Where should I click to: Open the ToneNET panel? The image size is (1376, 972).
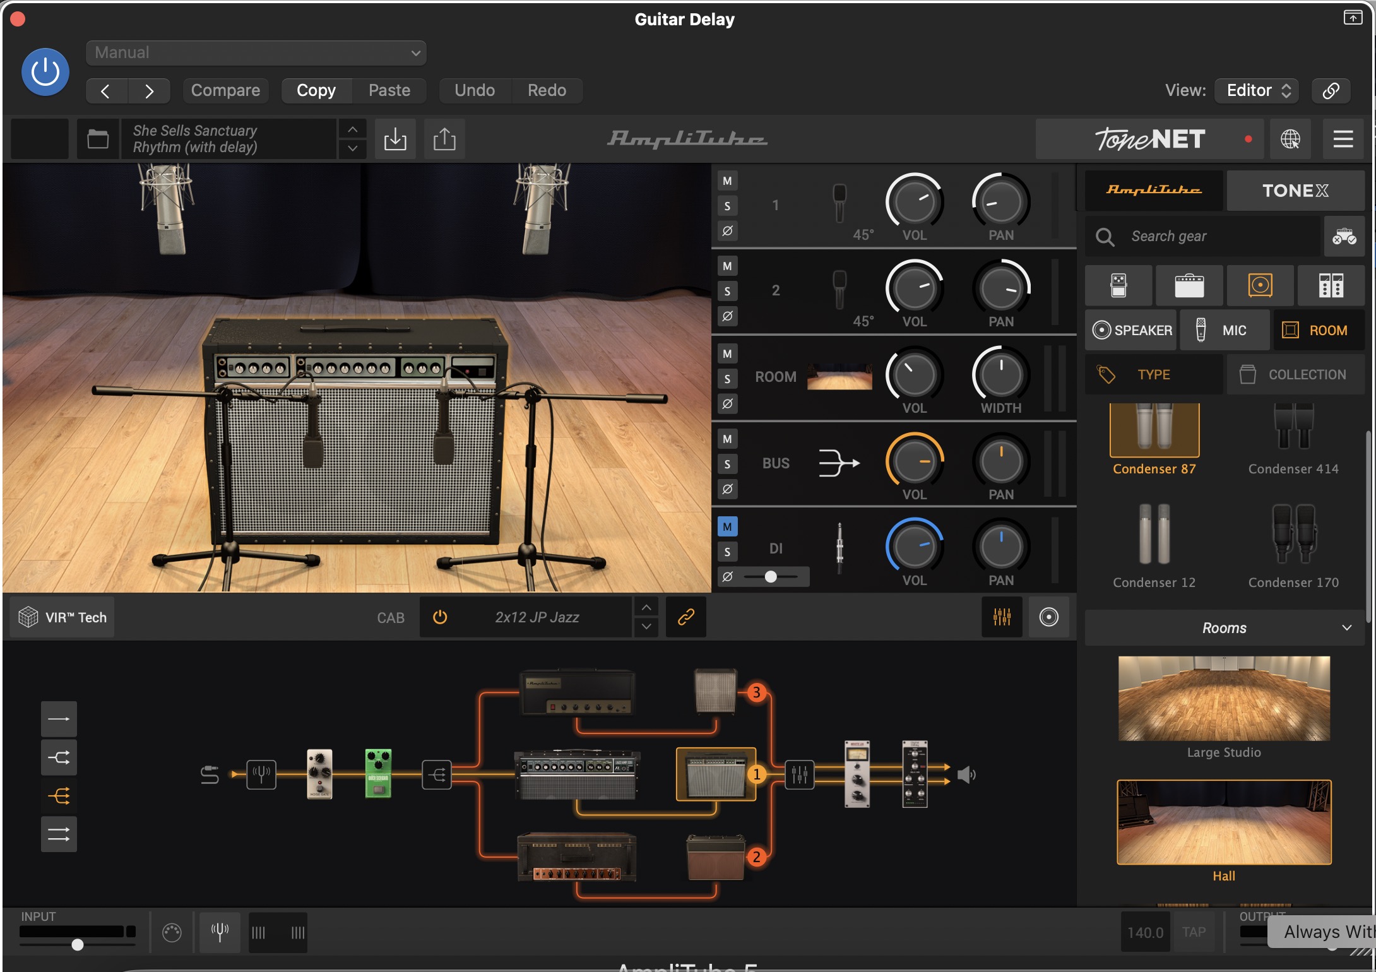(1150, 139)
